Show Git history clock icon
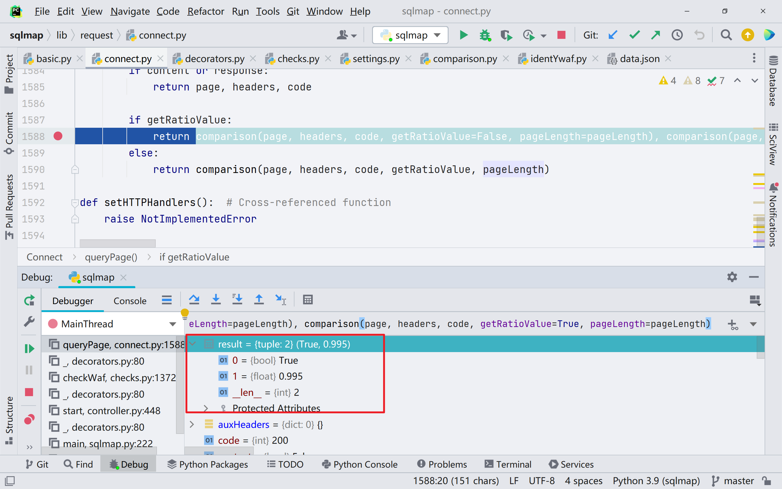Viewport: 782px width, 489px height. [x=677, y=35]
